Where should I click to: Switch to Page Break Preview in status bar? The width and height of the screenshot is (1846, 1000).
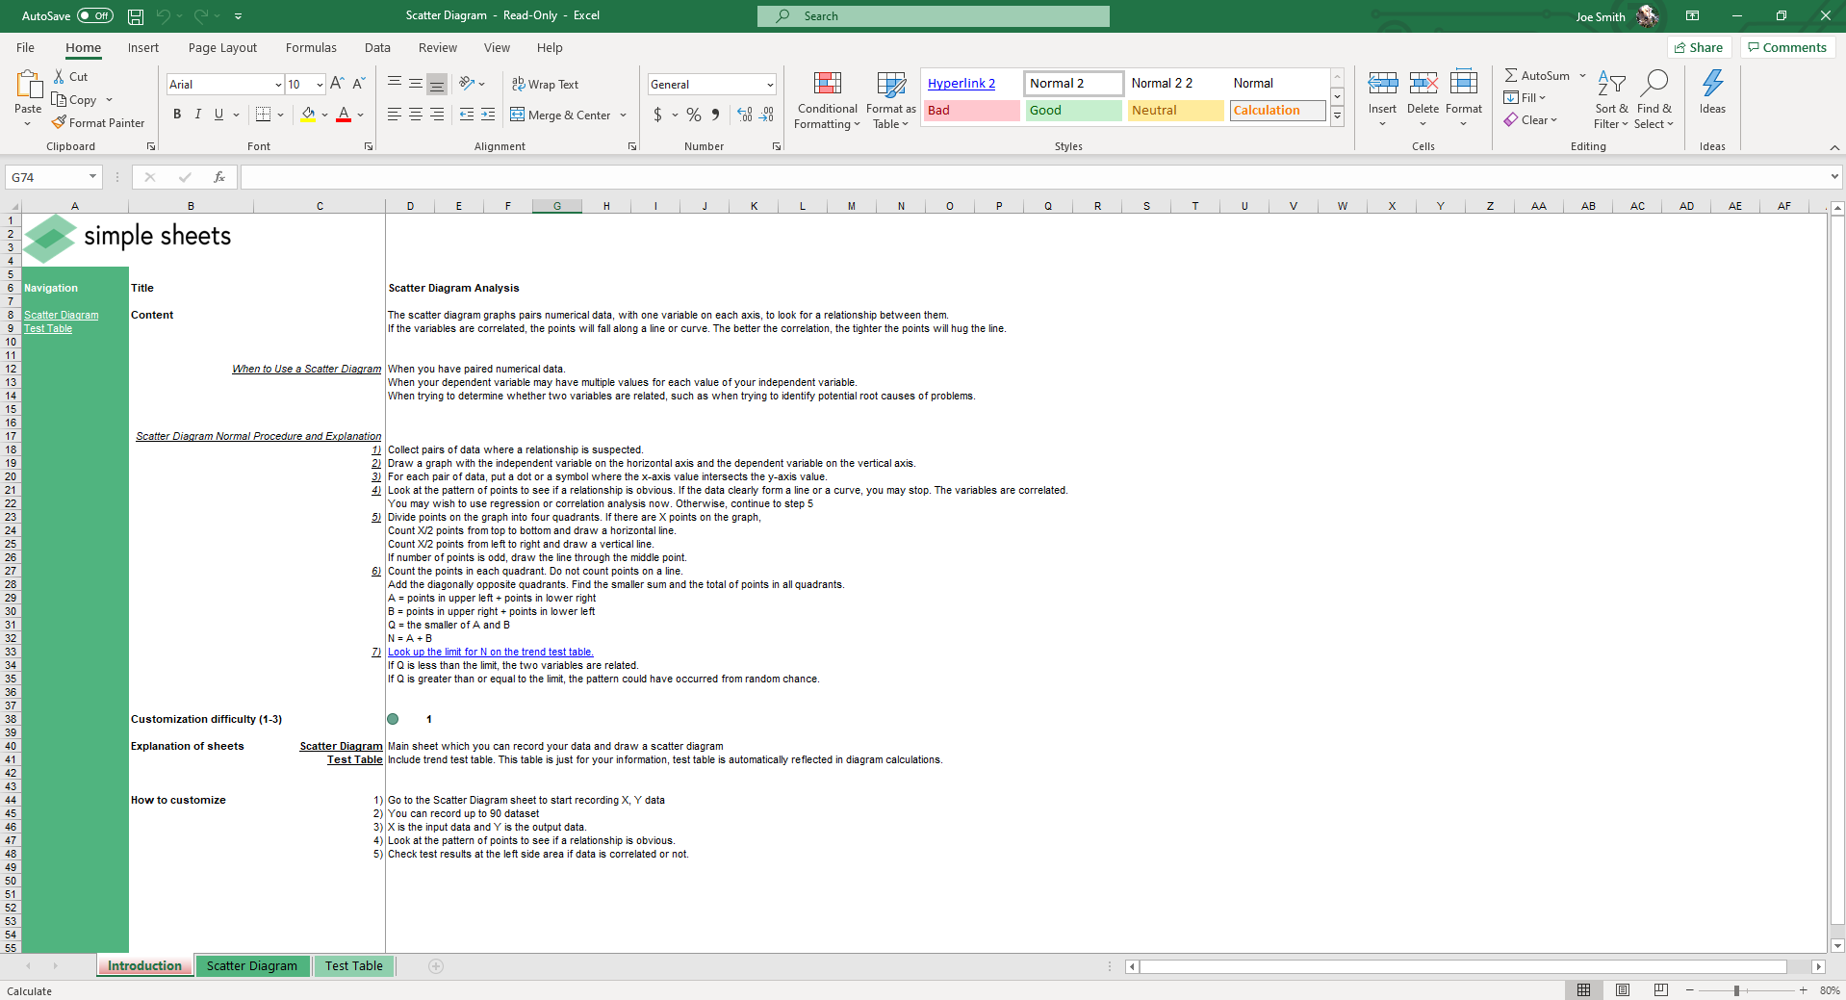click(x=1661, y=990)
